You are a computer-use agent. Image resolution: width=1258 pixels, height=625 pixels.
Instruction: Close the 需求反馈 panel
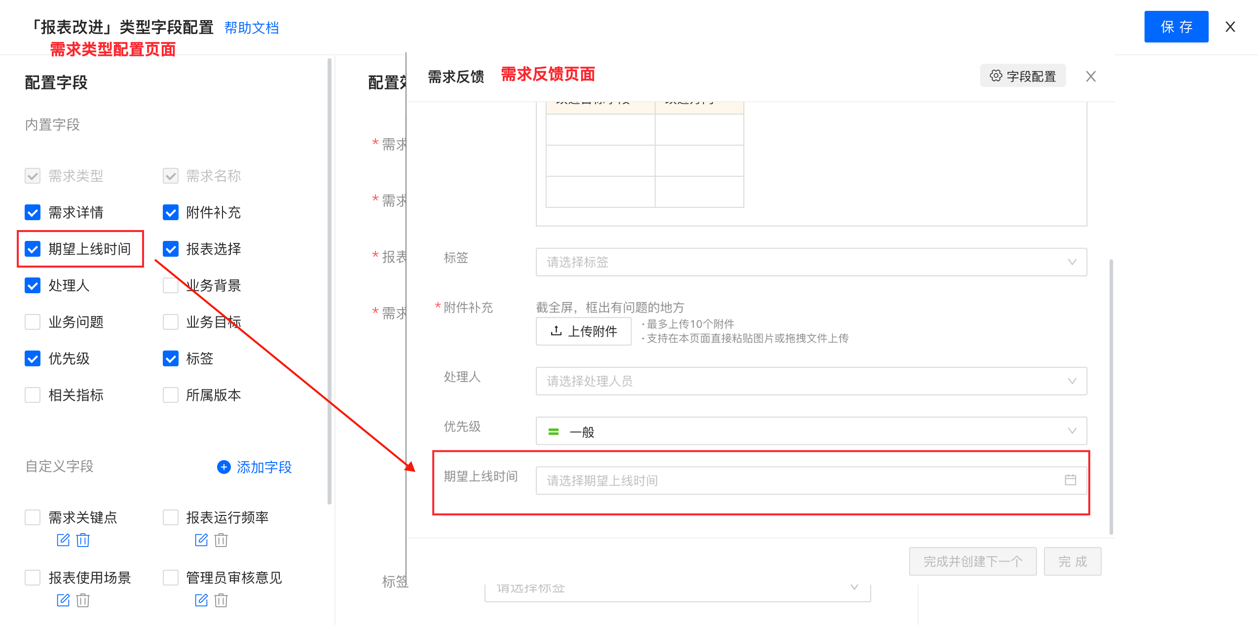tap(1091, 77)
